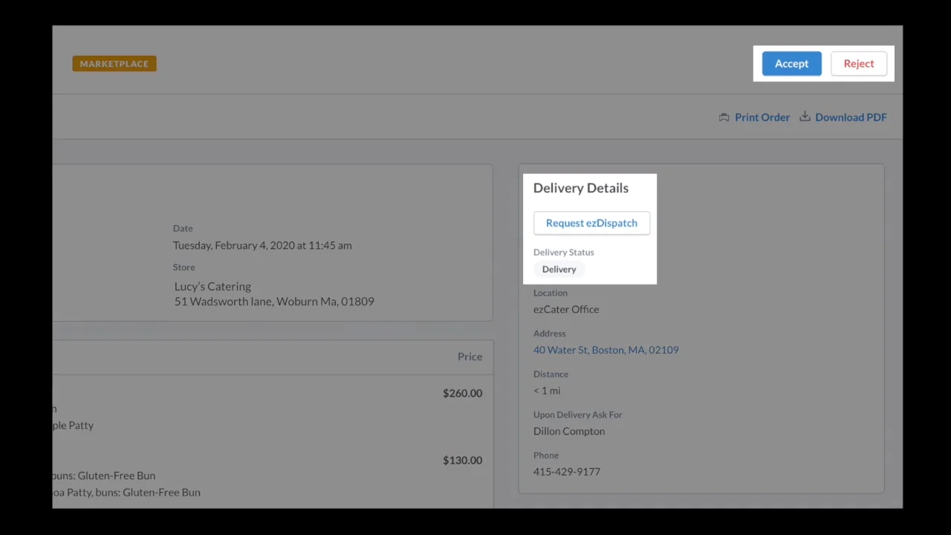
Task: Select the contact name Dillon Compton
Action: (x=569, y=431)
